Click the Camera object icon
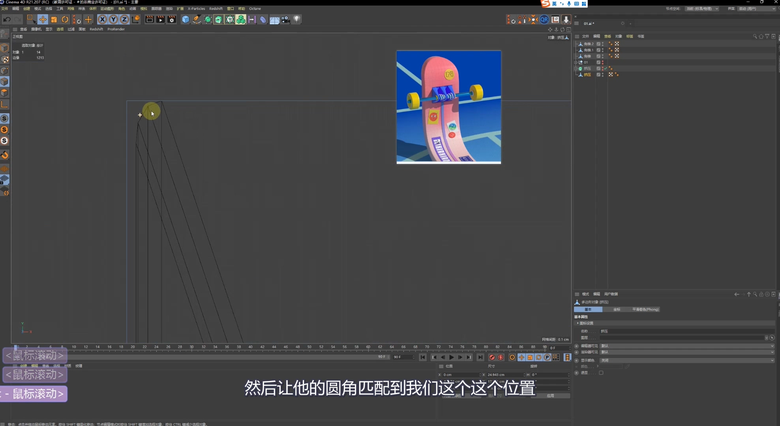The width and height of the screenshot is (780, 426). pos(286,19)
